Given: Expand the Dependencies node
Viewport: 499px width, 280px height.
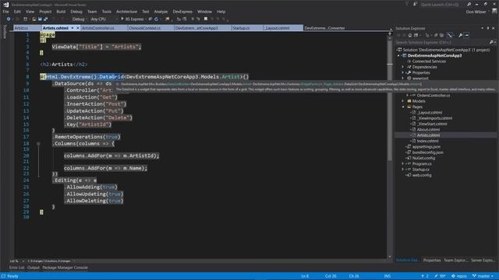Looking at the screenshot, I should point(403,67).
